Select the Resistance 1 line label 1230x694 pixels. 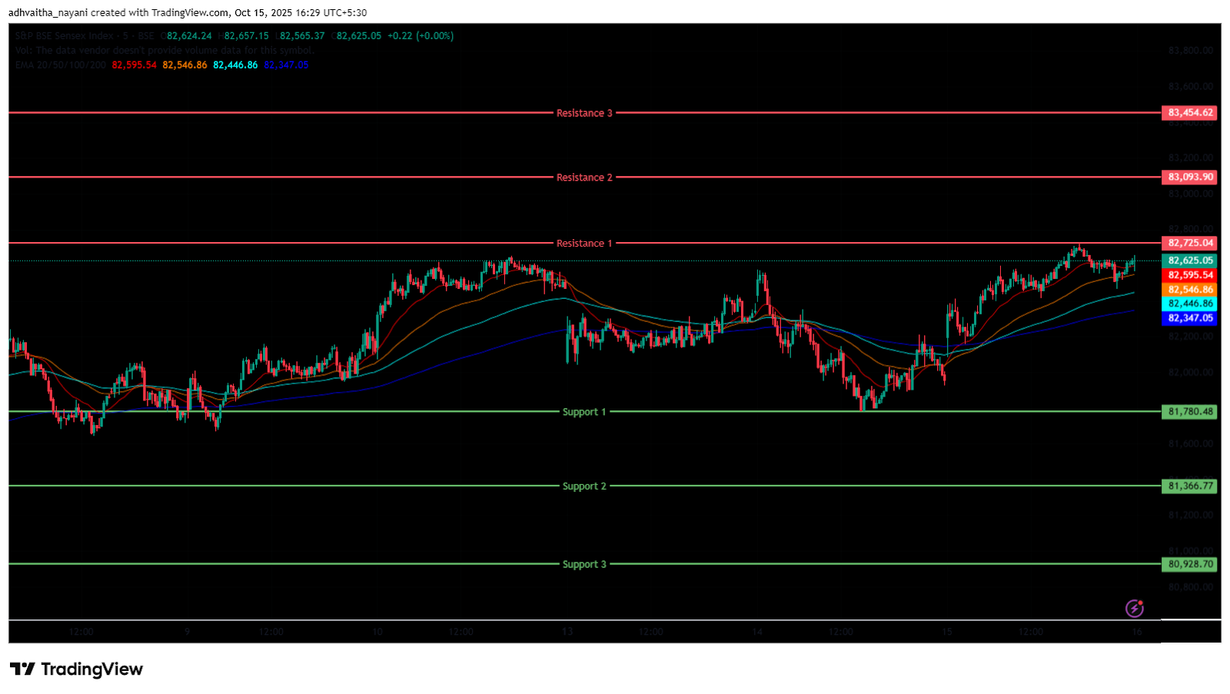(x=584, y=244)
